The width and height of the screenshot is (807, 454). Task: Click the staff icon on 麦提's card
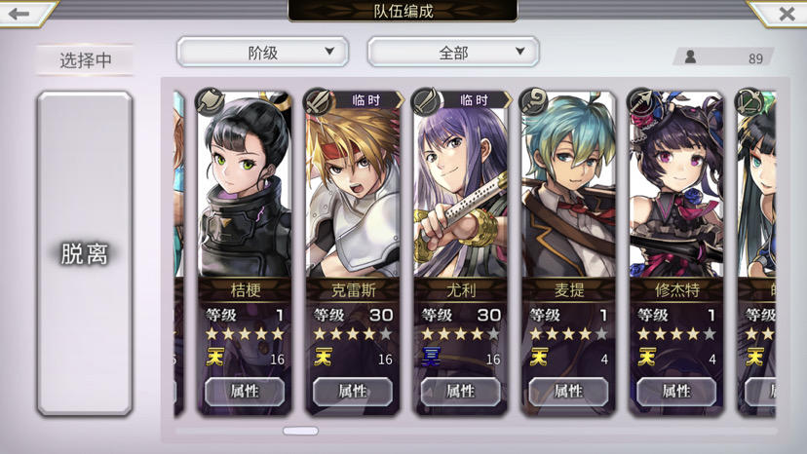(x=534, y=101)
